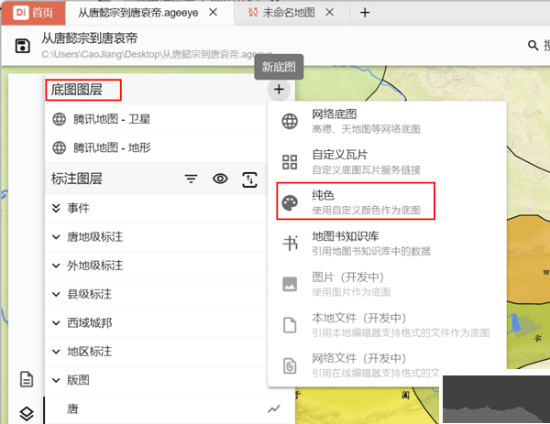Image resolution: width=550 pixels, height=424 pixels.
Task: Click globe icon of 腾讯地图 - 地形
Action: click(x=59, y=147)
